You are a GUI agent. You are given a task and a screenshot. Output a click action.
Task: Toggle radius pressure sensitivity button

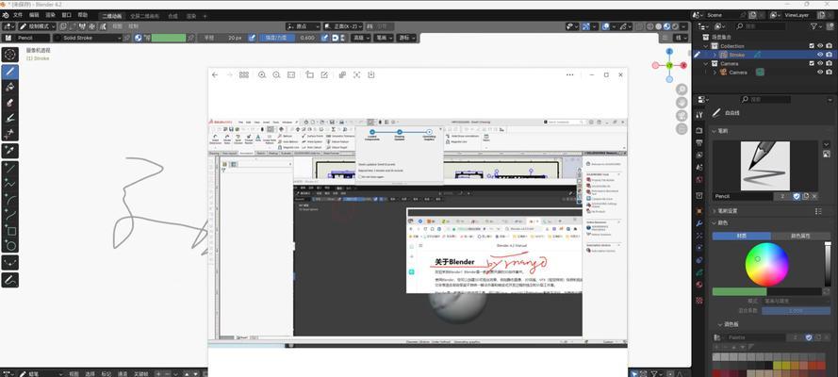pos(254,38)
